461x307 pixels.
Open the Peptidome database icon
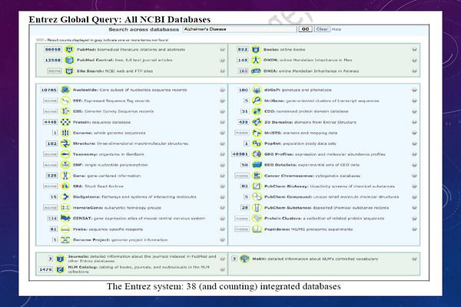(x=257, y=229)
